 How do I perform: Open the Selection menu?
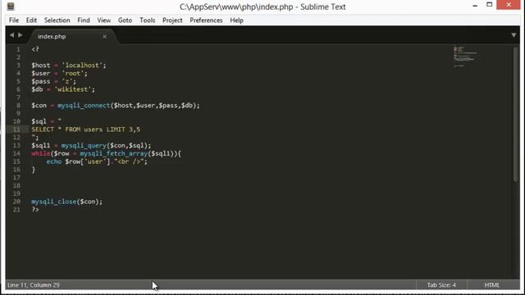(x=57, y=20)
